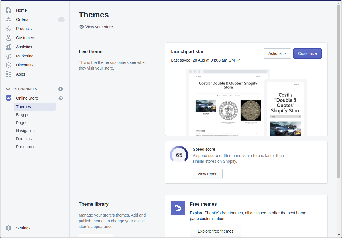Open the Actions dropdown
This screenshot has width=342, height=238.
tap(277, 53)
